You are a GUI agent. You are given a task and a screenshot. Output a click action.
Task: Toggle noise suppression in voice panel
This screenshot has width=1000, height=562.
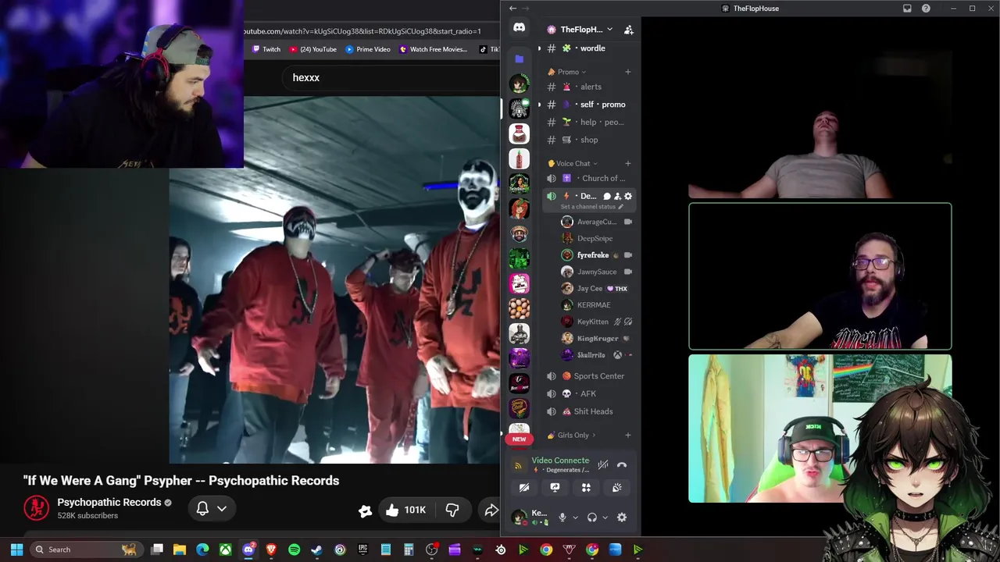point(602,465)
